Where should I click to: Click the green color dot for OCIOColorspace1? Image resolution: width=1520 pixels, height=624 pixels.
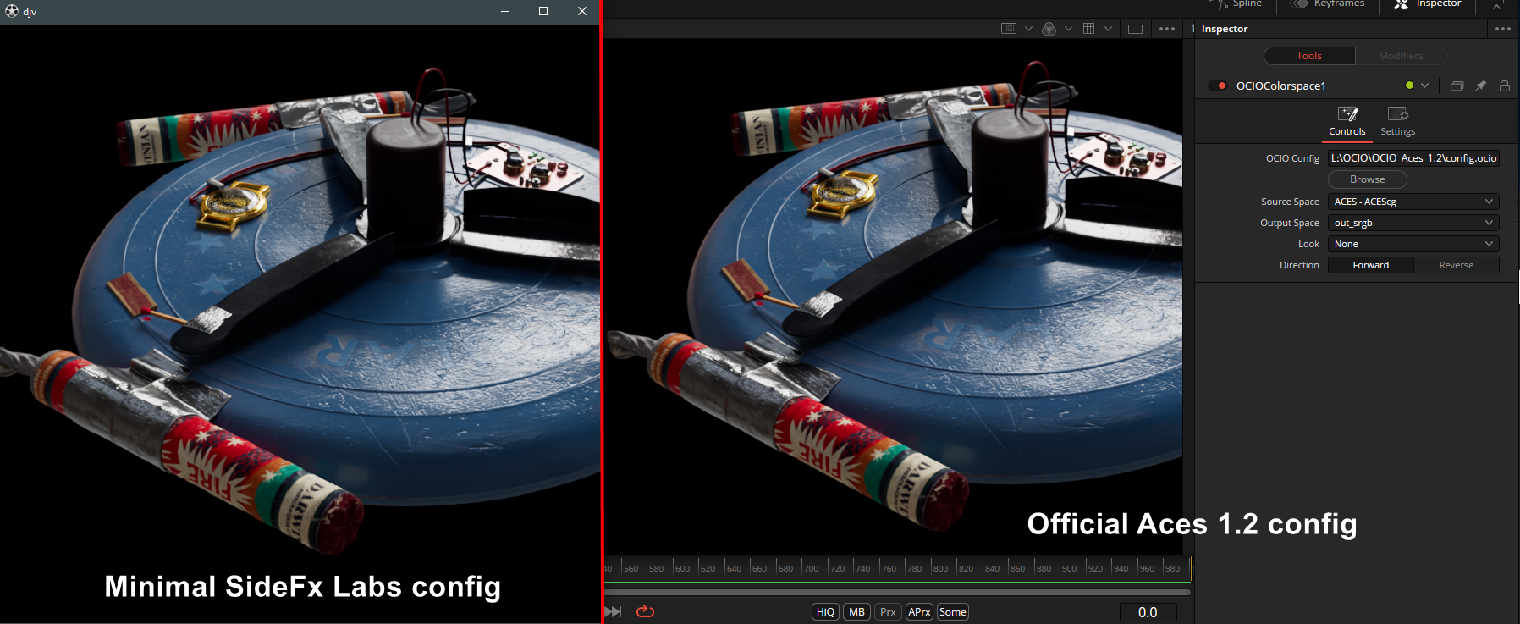tap(1409, 86)
